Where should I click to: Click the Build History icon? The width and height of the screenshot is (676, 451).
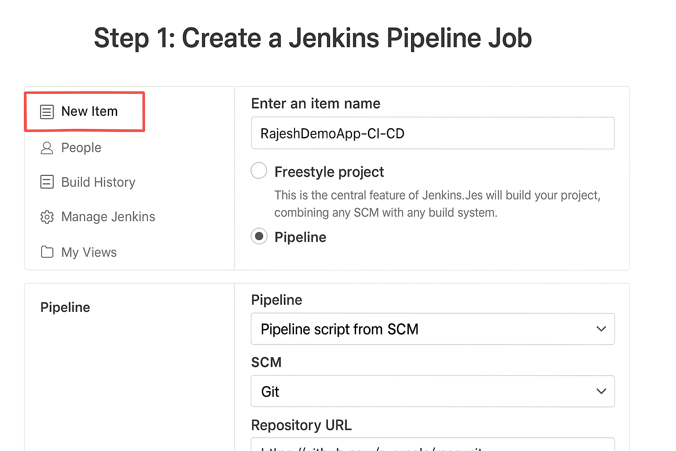tap(47, 182)
